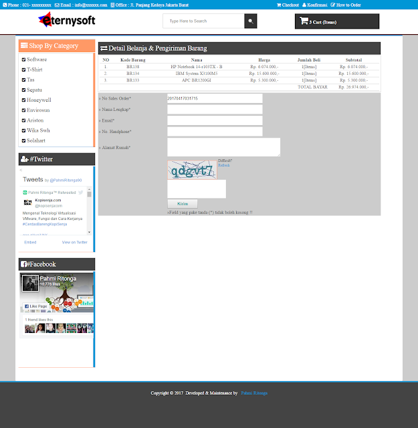Click the search magnifier button
The width and height of the screenshot is (418, 428).
(x=250, y=21)
